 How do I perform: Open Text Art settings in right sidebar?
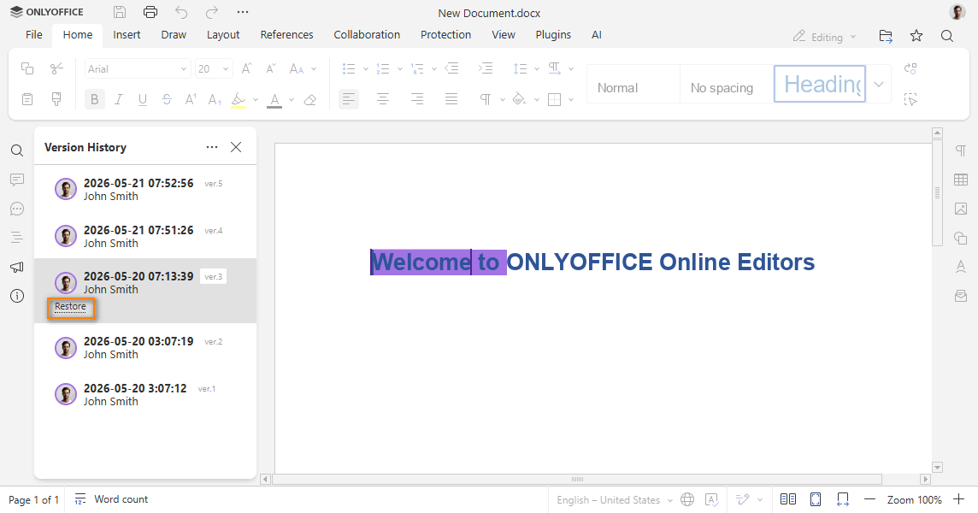[x=961, y=267]
